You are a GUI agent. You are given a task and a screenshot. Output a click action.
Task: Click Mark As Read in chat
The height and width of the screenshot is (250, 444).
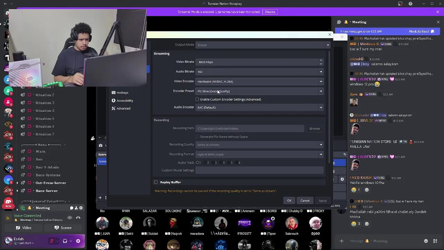point(421,32)
